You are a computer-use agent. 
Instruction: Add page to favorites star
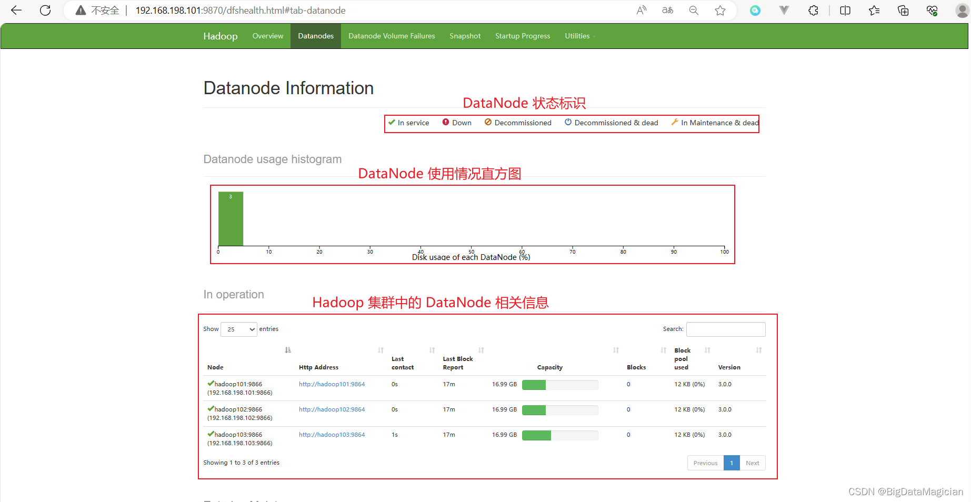coord(720,11)
